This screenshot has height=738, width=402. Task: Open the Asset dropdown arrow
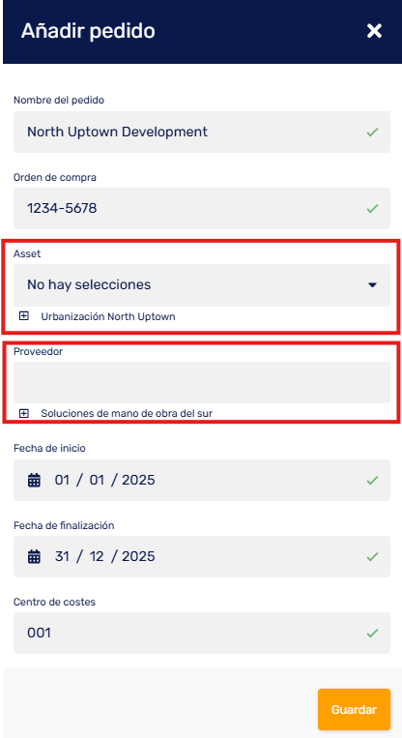(x=372, y=284)
